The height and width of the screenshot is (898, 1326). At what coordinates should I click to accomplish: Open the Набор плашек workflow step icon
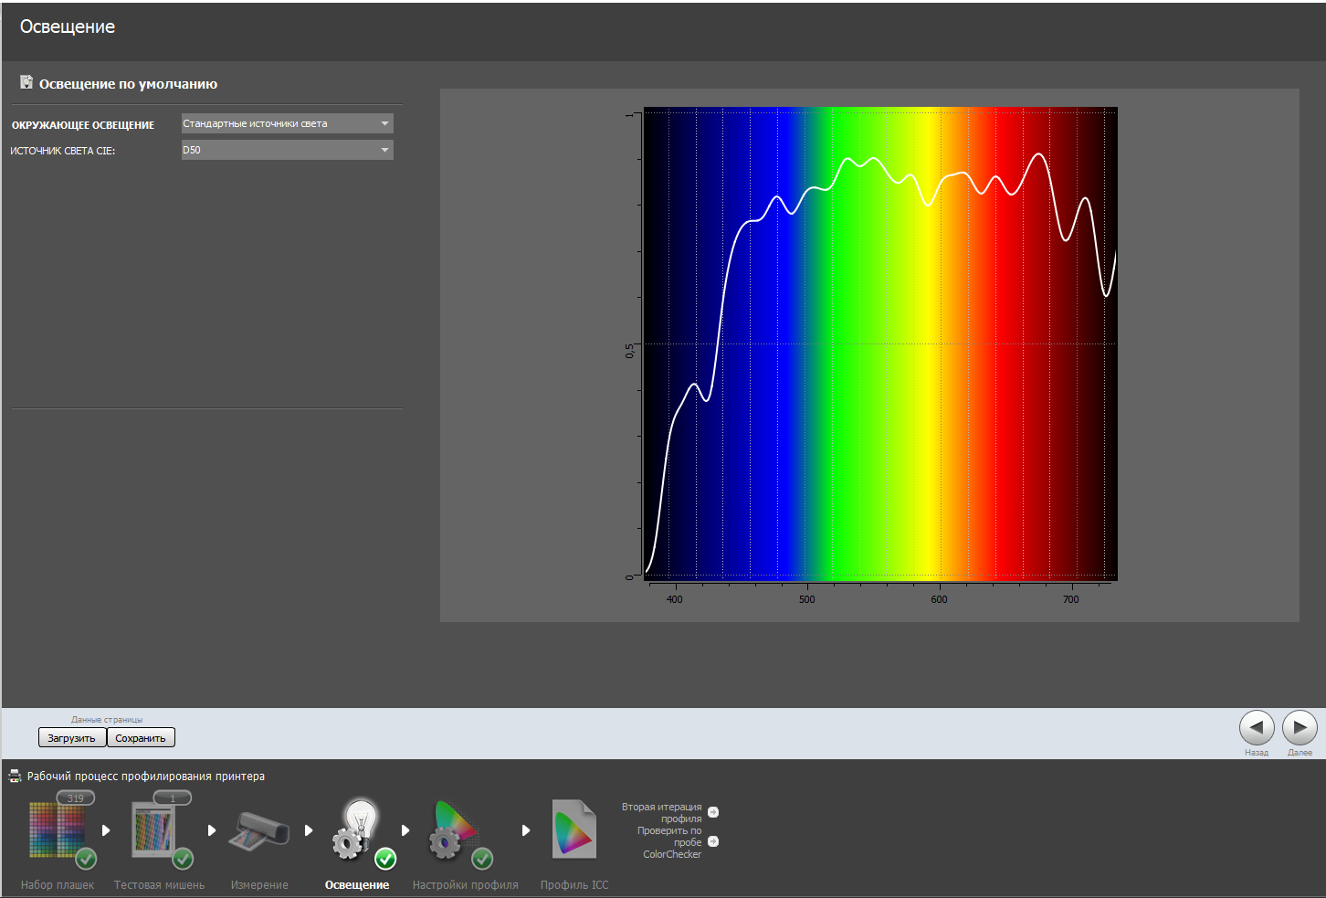click(58, 829)
